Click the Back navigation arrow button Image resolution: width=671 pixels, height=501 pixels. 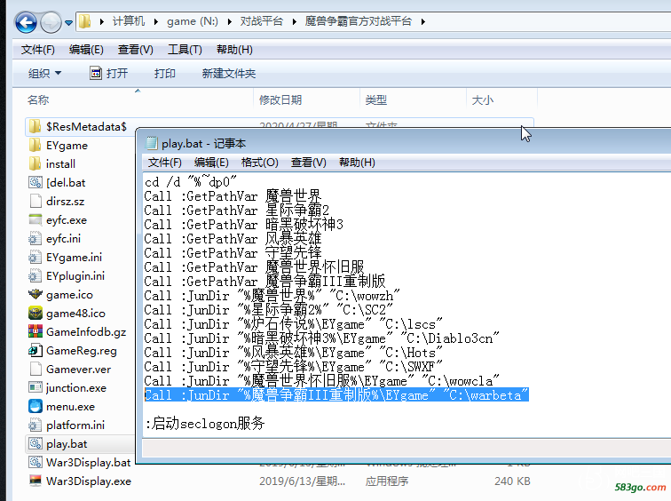[26, 22]
